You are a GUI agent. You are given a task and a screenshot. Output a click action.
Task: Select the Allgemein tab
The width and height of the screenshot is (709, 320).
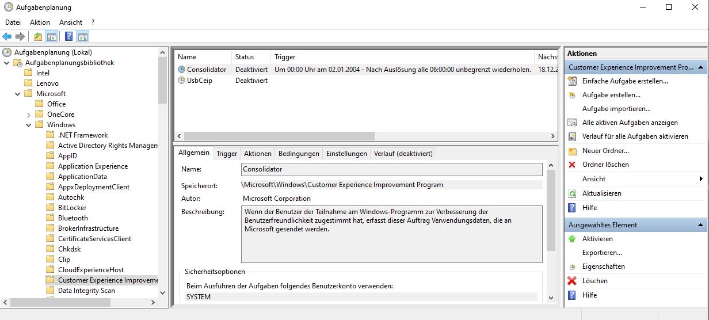point(194,153)
